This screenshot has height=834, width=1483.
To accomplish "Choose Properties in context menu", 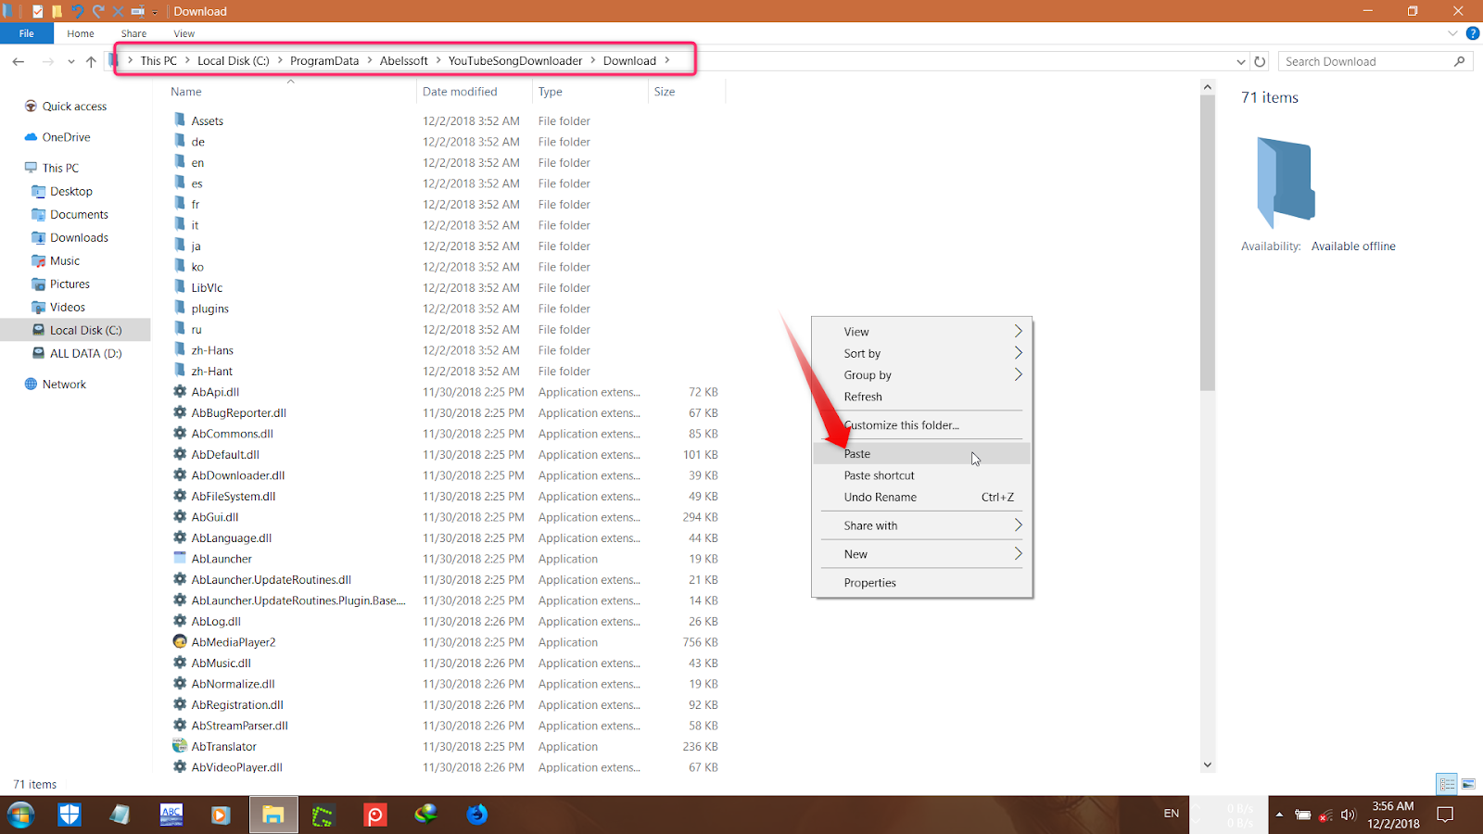I will pyautogui.click(x=922, y=583).
